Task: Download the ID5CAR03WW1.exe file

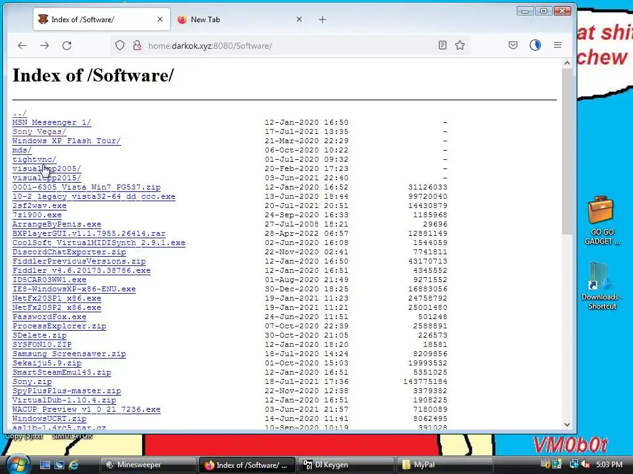Action: point(49,280)
